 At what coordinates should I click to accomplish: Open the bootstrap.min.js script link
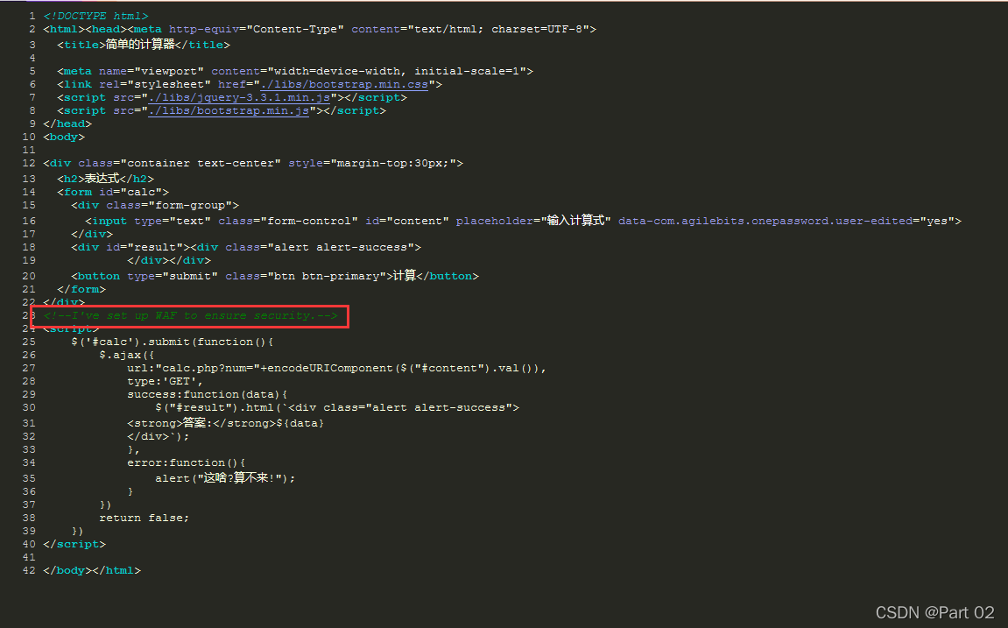pos(229,110)
